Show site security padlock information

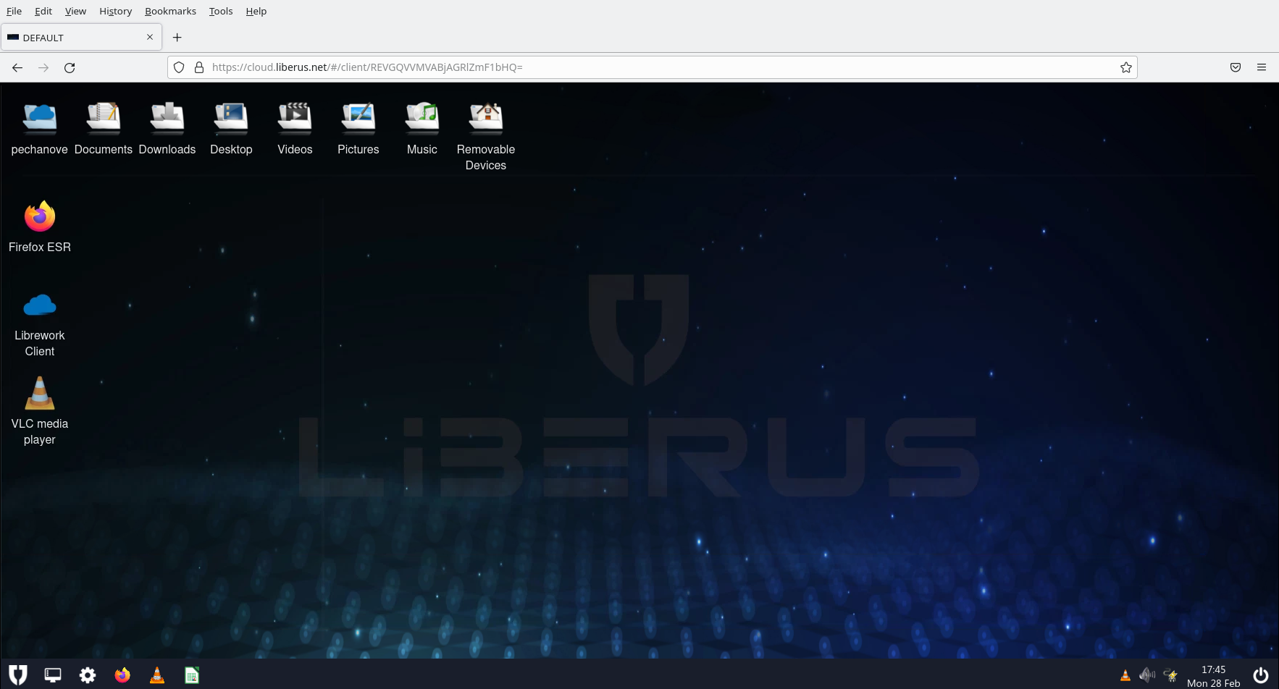click(199, 67)
